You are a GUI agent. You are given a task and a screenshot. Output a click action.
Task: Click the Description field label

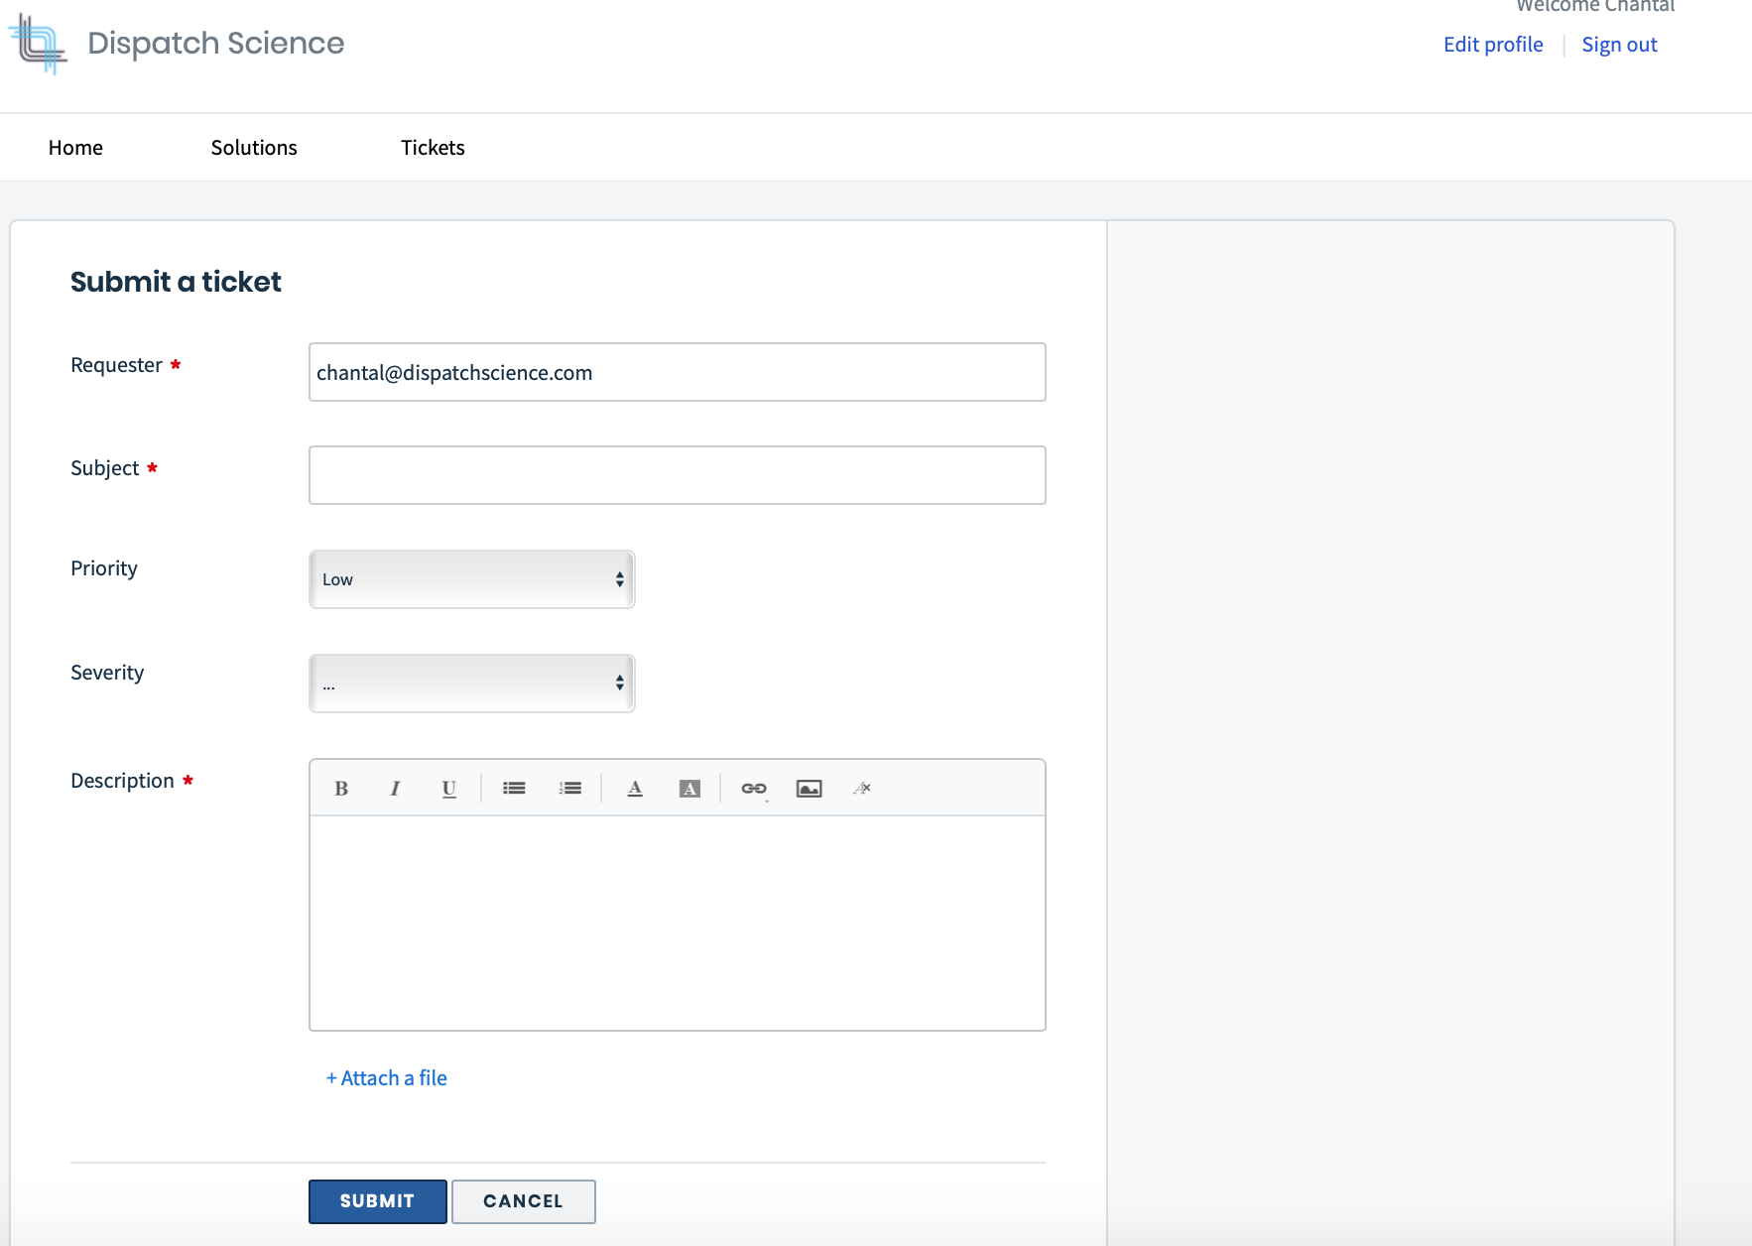click(x=122, y=781)
